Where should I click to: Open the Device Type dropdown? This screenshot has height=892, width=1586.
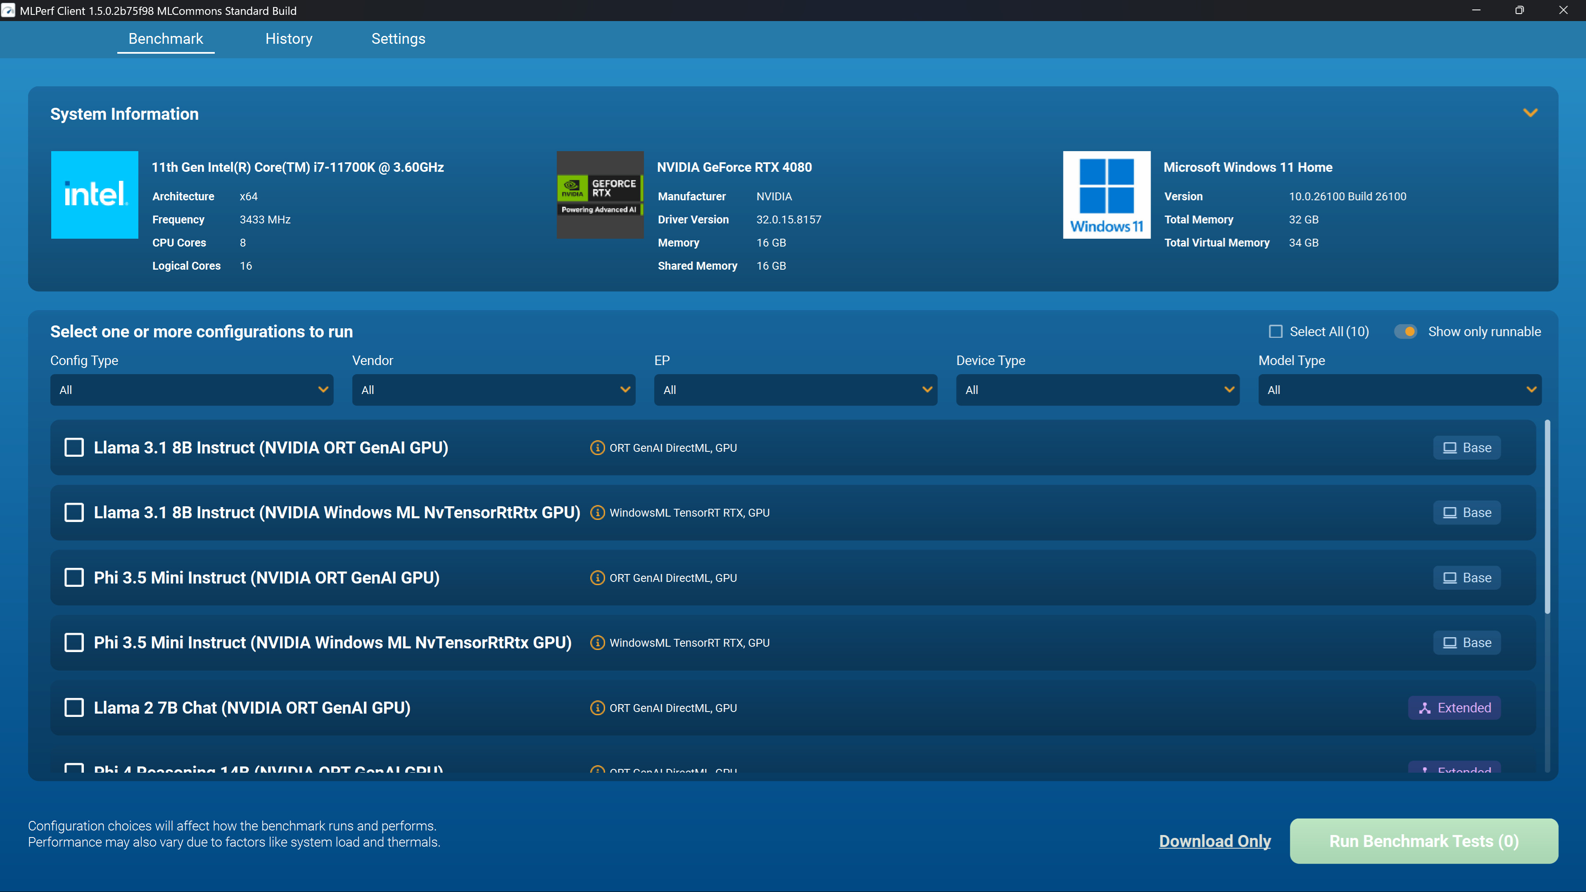(x=1098, y=390)
